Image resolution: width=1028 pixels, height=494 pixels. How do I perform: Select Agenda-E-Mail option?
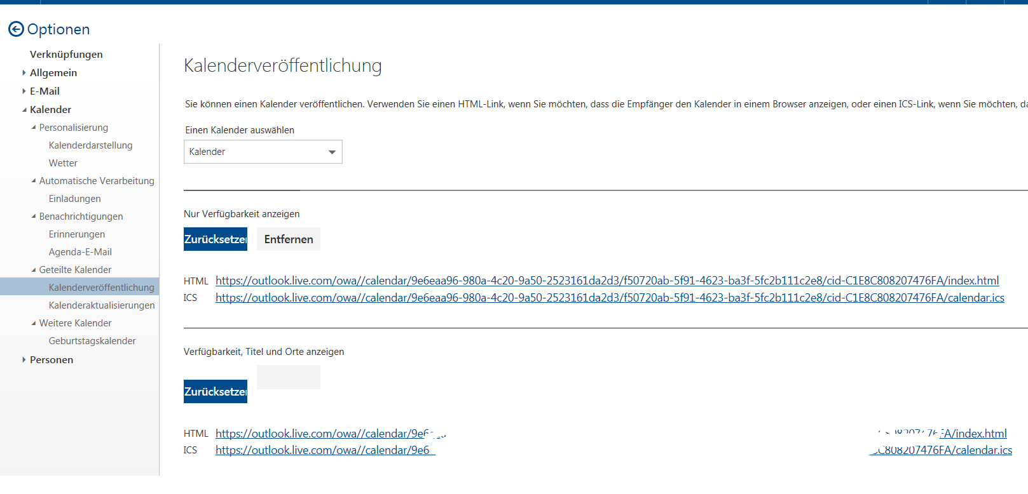coord(80,252)
